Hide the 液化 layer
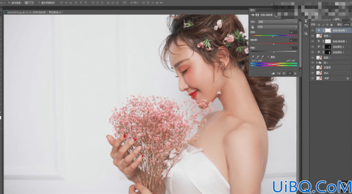352x194 pixels. tap(313, 73)
